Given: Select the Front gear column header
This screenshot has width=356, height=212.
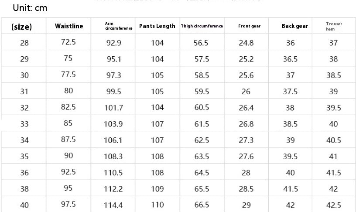Looking at the screenshot, I should (249, 26).
